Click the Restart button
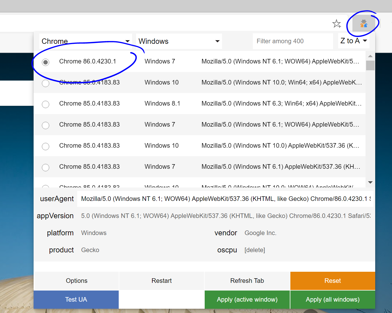The image size is (392, 313). 162,281
